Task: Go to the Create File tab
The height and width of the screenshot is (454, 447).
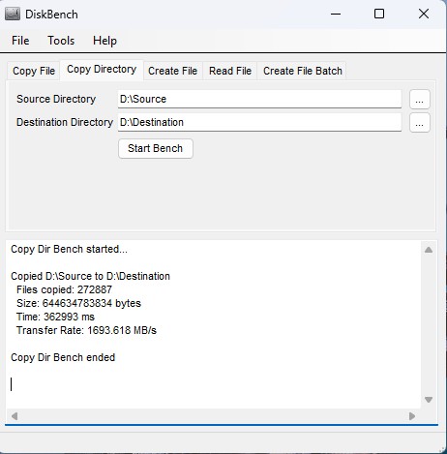Action: (x=172, y=71)
